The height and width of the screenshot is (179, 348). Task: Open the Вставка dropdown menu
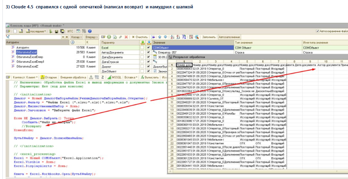tap(131, 77)
